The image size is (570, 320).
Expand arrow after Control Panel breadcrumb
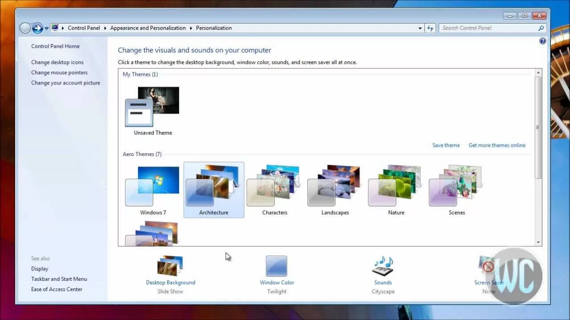pyautogui.click(x=106, y=28)
